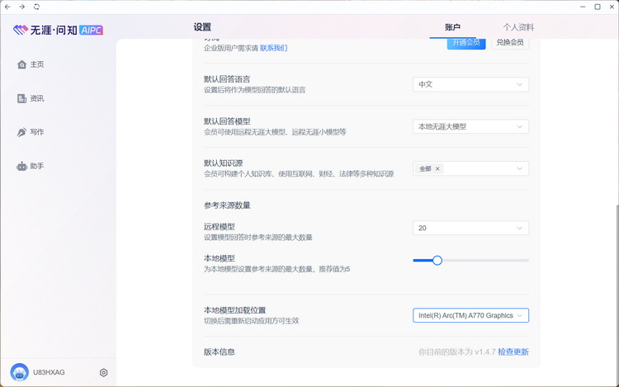Viewport: 619px width, 387px height.
Task: Click the user avatar icon
Action: pos(19,372)
